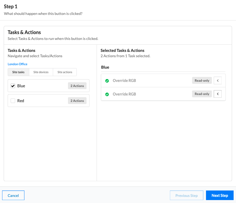Click the second Override RGB action text

coord(124,94)
